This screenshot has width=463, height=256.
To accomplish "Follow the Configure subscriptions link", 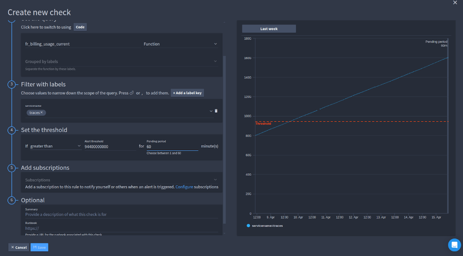I will tap(184, 187).
